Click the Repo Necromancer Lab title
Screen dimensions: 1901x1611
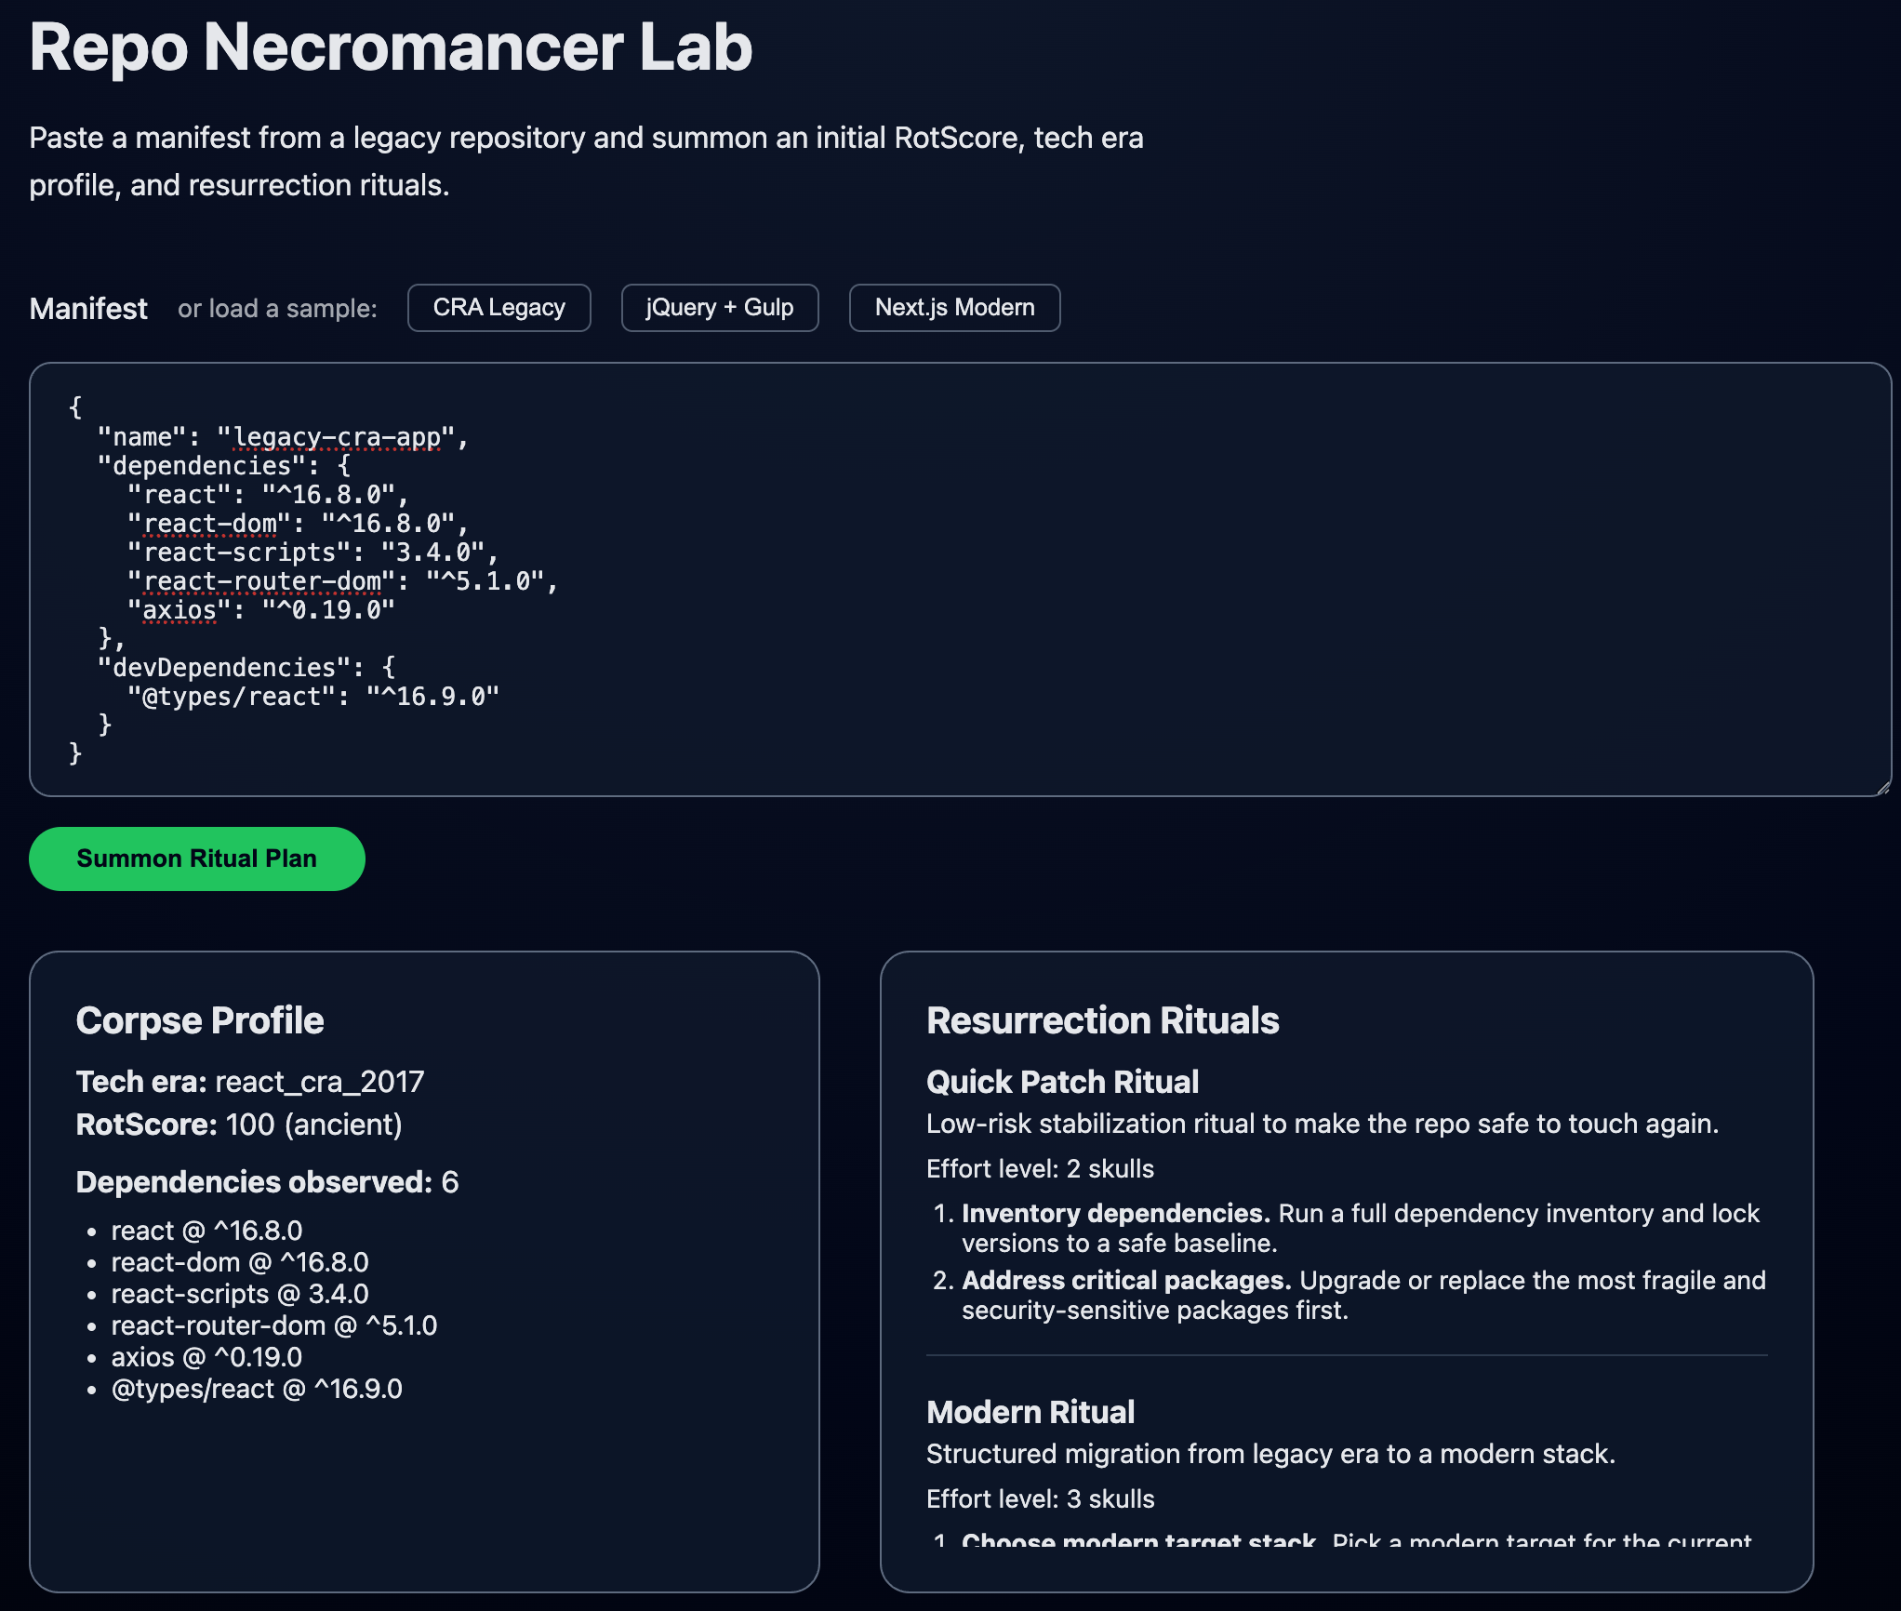click(391, 47)
